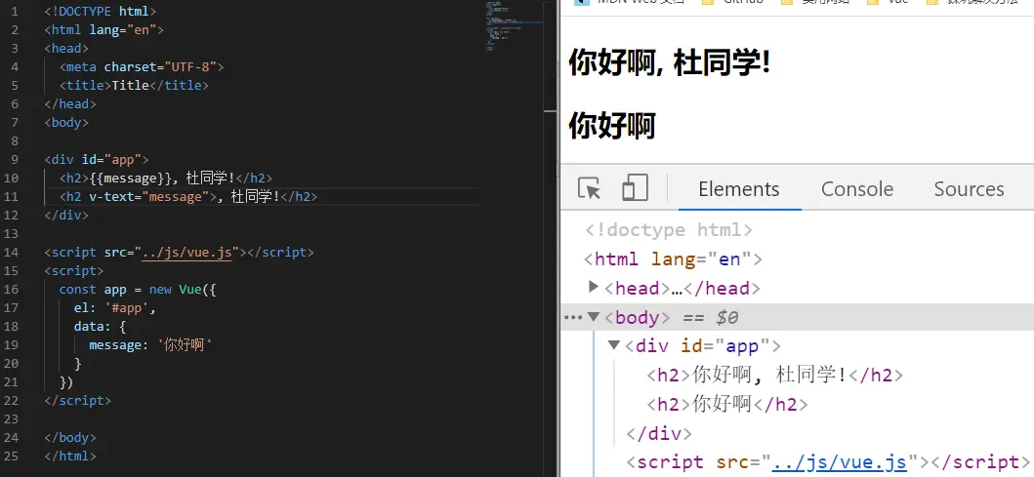
Task: Select the h2 row '你好啊' in DevTools
Action: [726, 405]
